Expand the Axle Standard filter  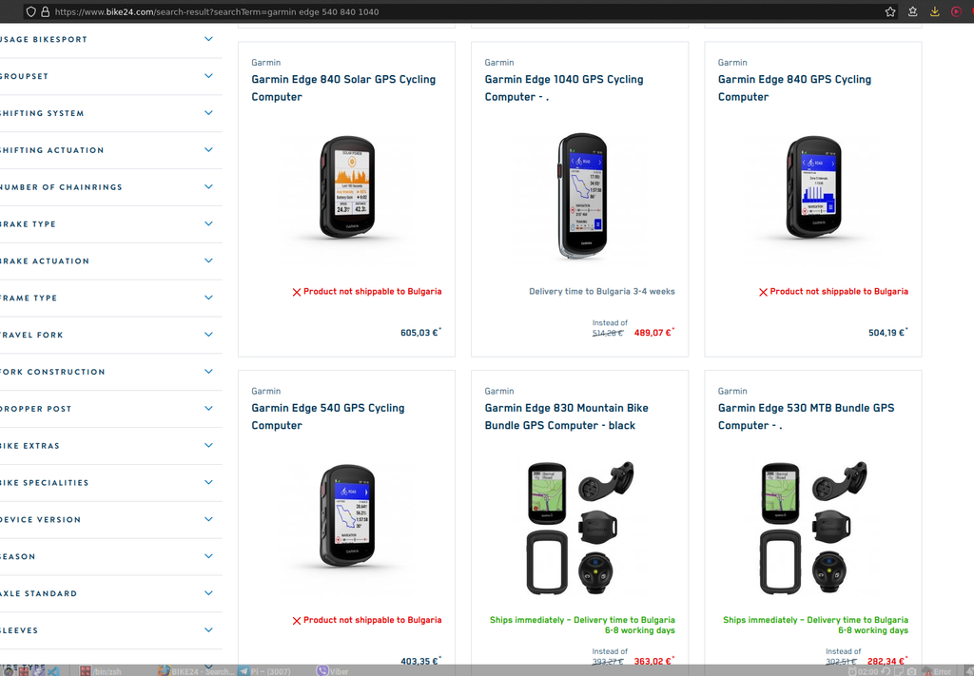(x=110, y=593)
